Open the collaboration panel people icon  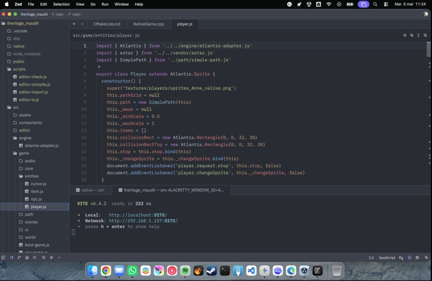pyautogui.click(x=27, y=257)
